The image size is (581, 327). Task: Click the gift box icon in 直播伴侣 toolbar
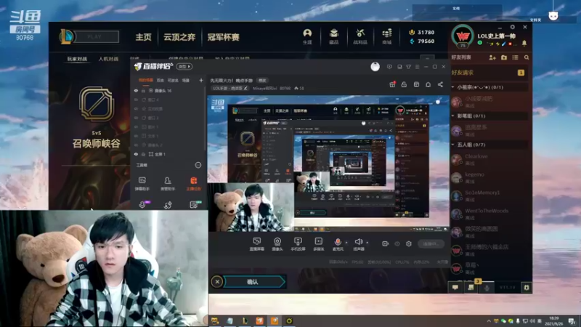[392, 84]
